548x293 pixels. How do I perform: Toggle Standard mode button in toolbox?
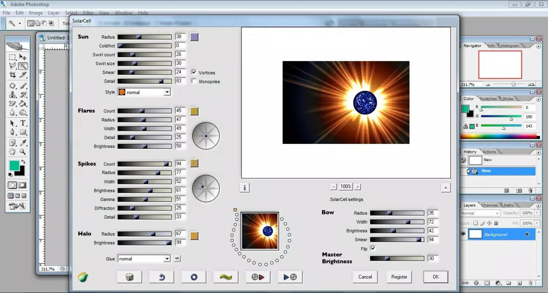[x=12, y=185]
